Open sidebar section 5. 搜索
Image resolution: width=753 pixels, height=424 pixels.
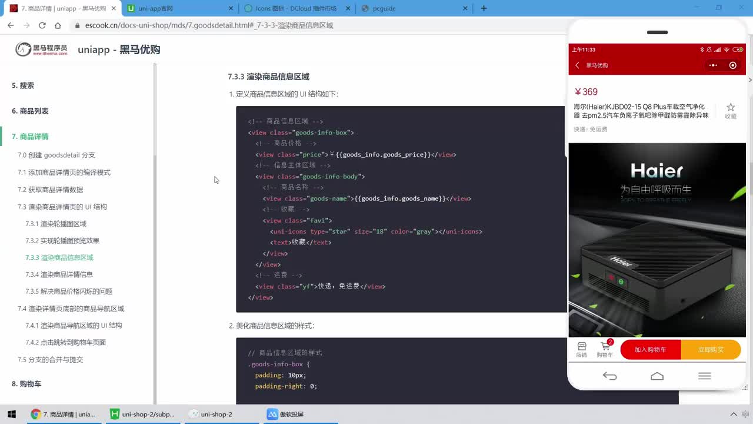click(23, 85)
